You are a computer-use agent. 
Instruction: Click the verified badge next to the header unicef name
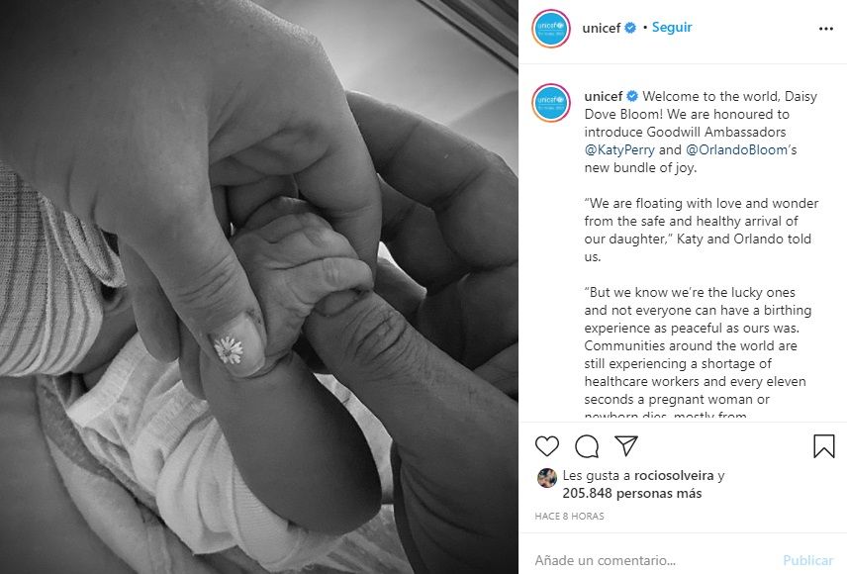coord(630,28)
